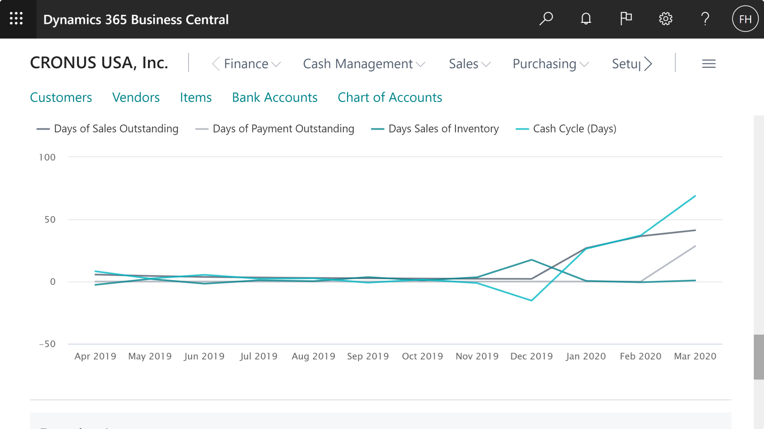Screen dimensions: 764x429
Task: Open the Customers list
Action: [x=61, y=97]
